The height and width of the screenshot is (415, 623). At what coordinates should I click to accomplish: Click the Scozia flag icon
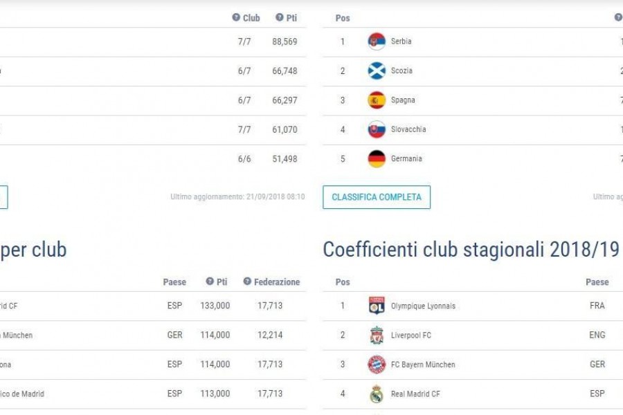click(377, 71)
